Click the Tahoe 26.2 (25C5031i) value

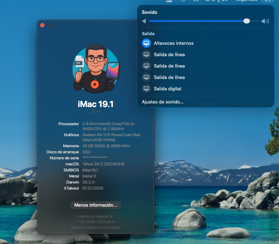[x=103, y=164]
